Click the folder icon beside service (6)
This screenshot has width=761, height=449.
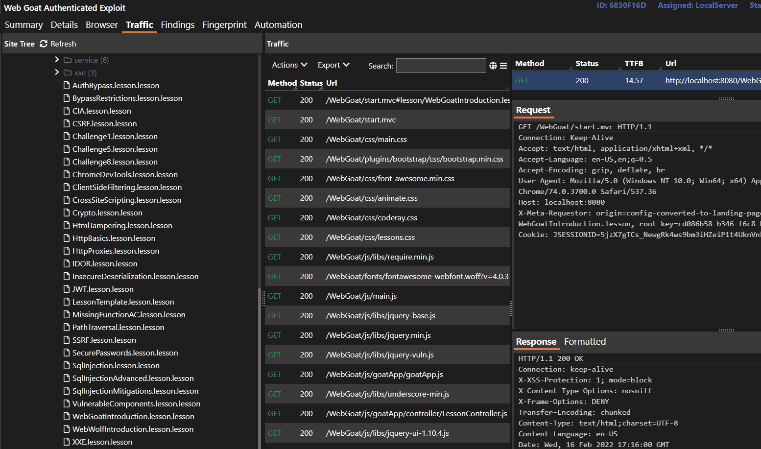tap(68, 60)
